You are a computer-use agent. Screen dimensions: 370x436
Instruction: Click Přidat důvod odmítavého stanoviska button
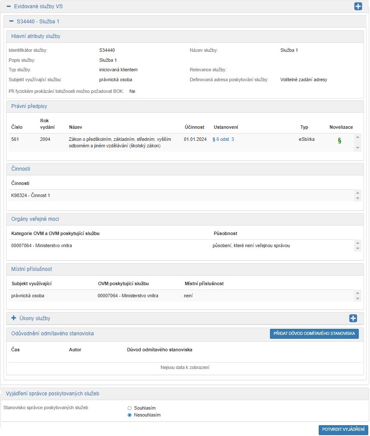click(x=314, y=334)
